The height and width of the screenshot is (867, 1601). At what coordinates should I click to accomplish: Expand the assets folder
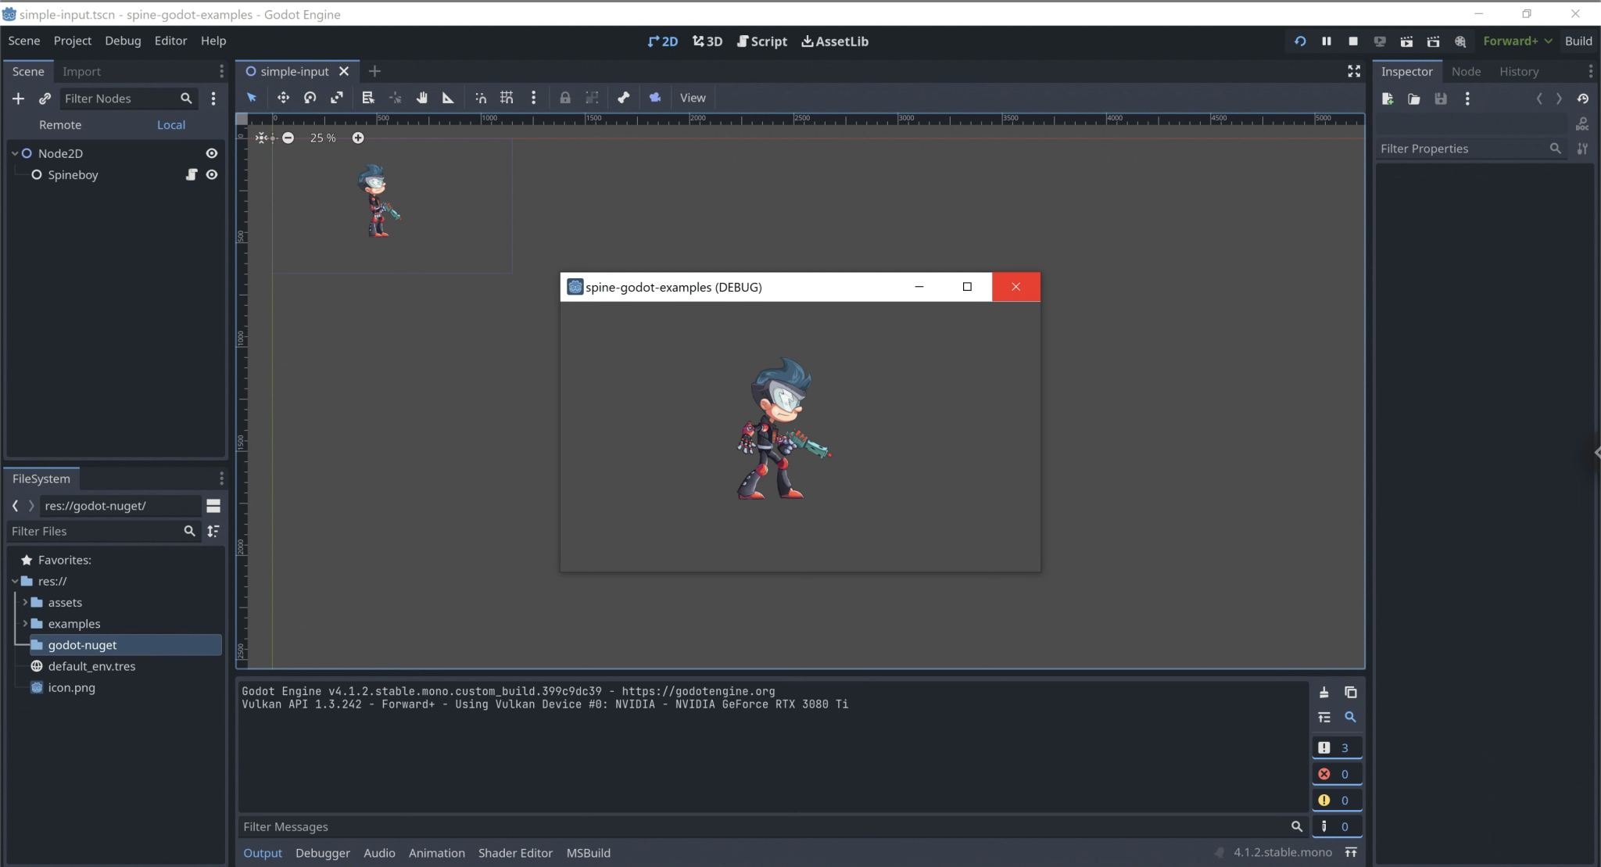pos(25,602)
